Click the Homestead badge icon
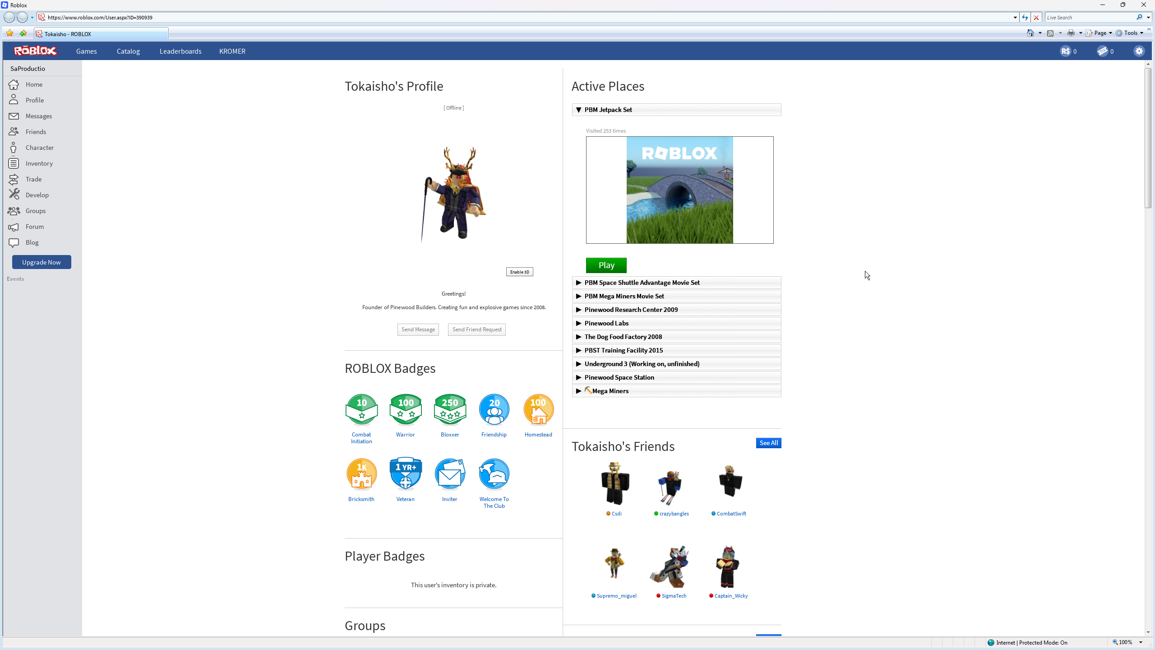Image resolution: width=1155 pixels, height=650 pixels. point(538,409)
